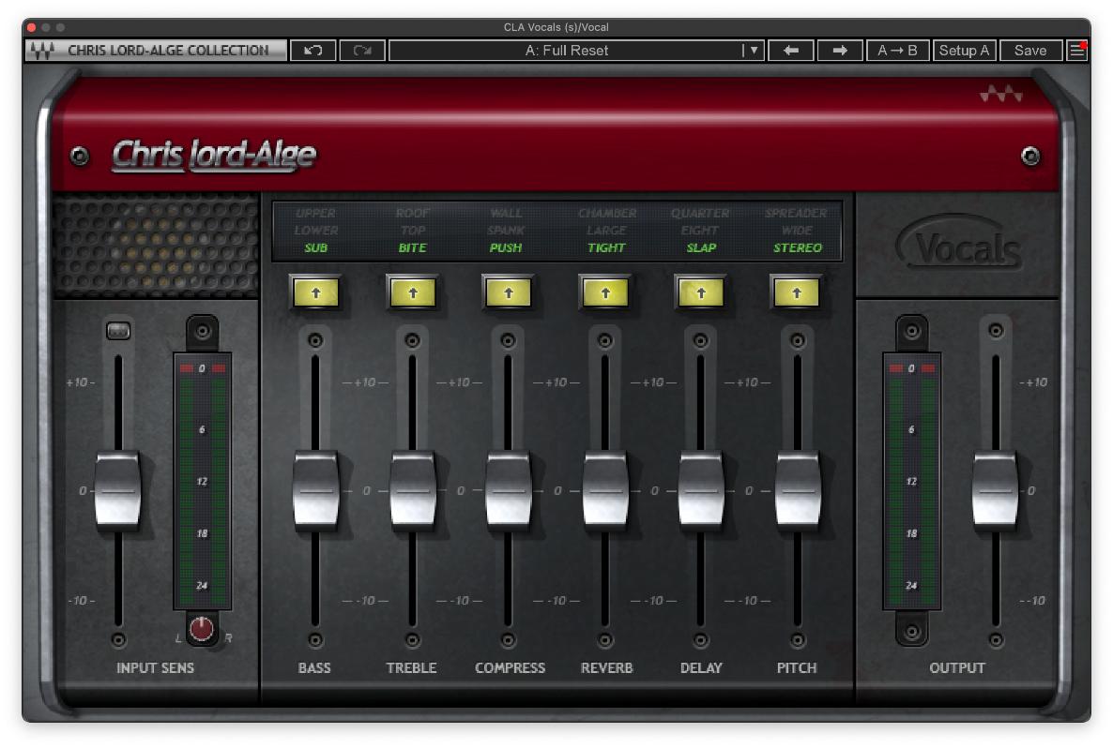
Task: Click the Input Sens fader handle
Action: tap(118, 490)
